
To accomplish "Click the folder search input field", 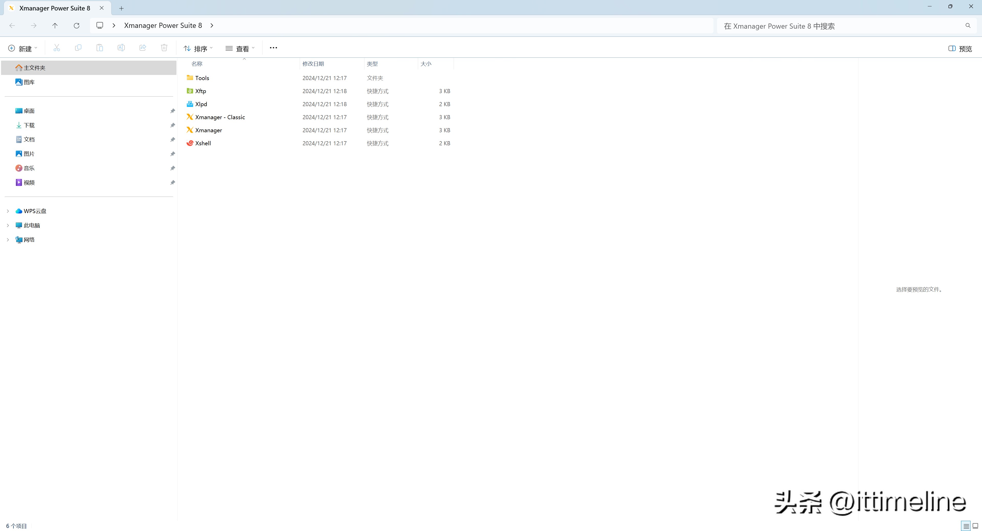I will click(839, 26).
